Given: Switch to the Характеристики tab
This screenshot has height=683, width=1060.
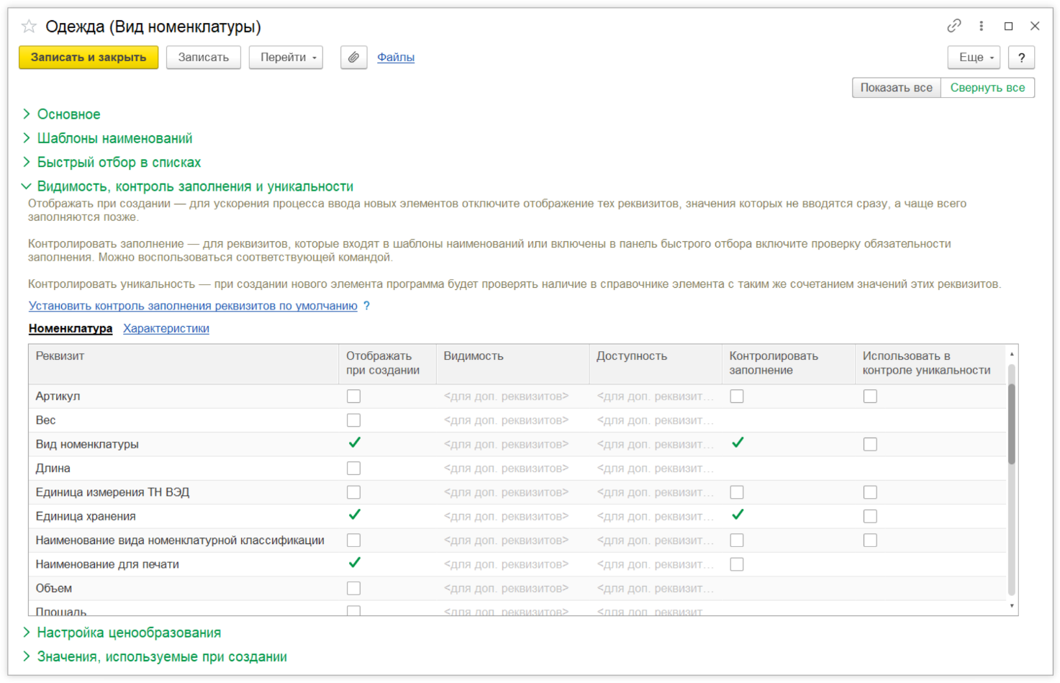Looking at the screenshot, I should 166,328.
